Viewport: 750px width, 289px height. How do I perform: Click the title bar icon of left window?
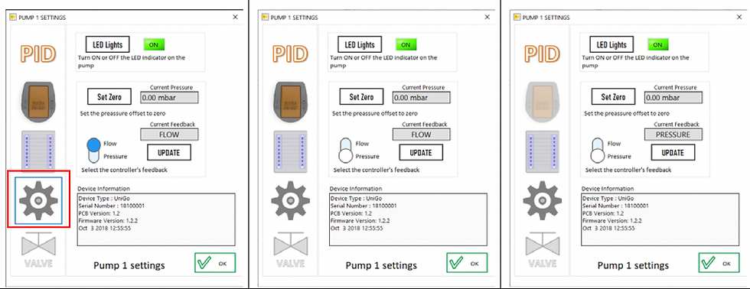[x=12, y=17]
